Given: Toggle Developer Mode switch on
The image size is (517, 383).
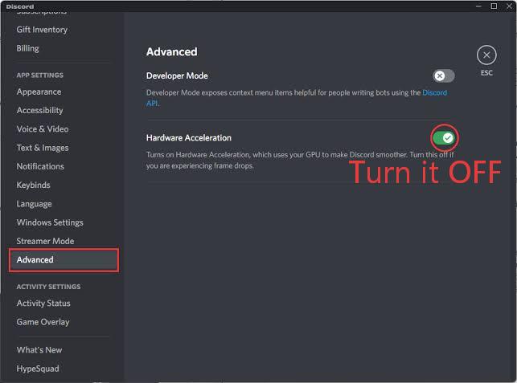Looking at the screenshot, I should click(x=444, y=76).
